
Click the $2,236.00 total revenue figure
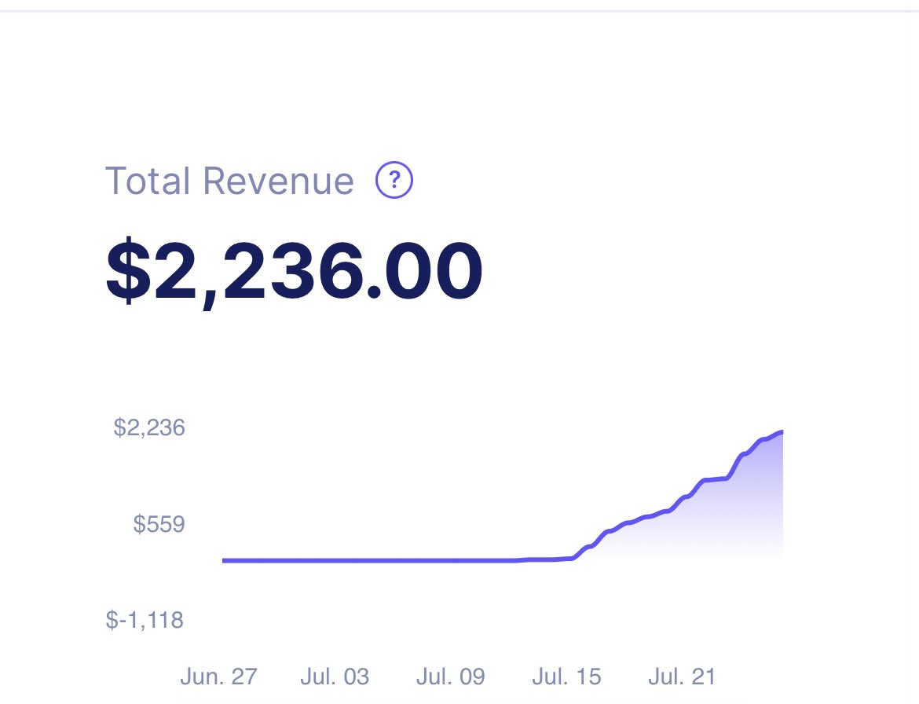pyautogui.click(x=294, y=271)
